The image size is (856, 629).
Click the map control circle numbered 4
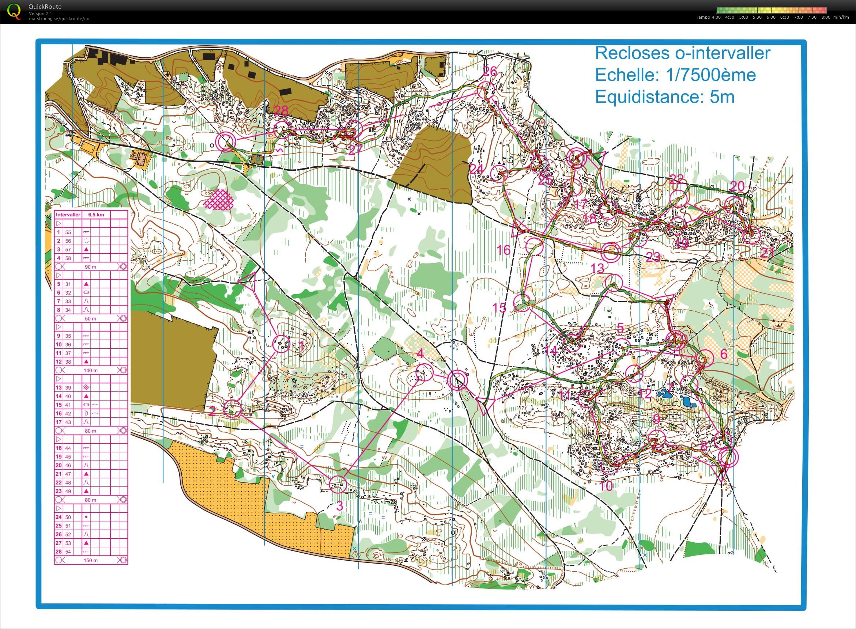pyautogui.click(x=424, y=373)
